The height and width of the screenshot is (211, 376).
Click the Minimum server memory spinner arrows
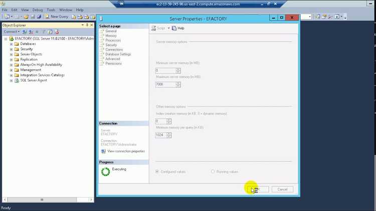click(x=178, y=71)
